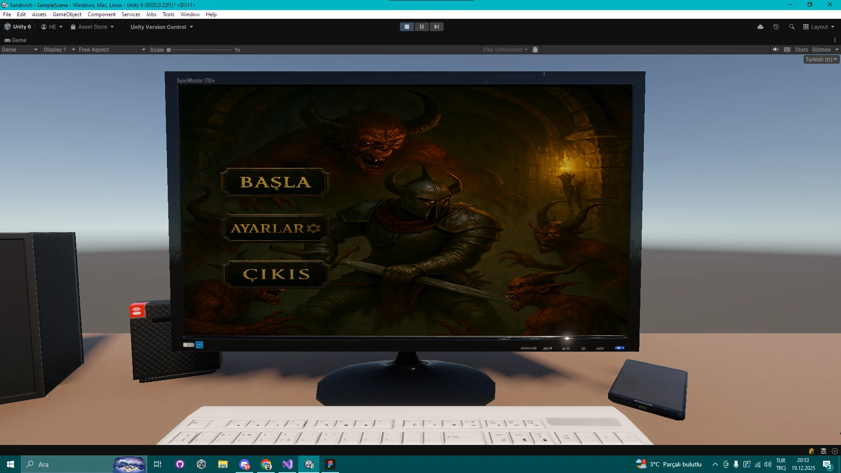Stop play mode with the Play button
The height and width of the screenshot is (473, 841).
406,27
